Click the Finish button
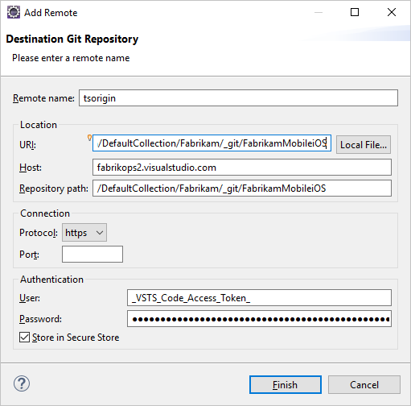Screen dimensions: 411x406 click(286, 385)
